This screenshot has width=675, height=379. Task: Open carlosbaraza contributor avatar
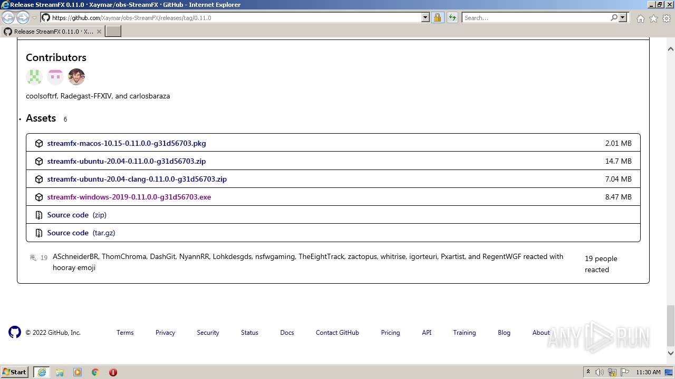76,77
